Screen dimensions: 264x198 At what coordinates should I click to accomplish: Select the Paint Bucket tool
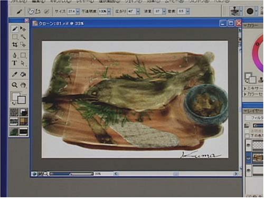coord(23,74)
